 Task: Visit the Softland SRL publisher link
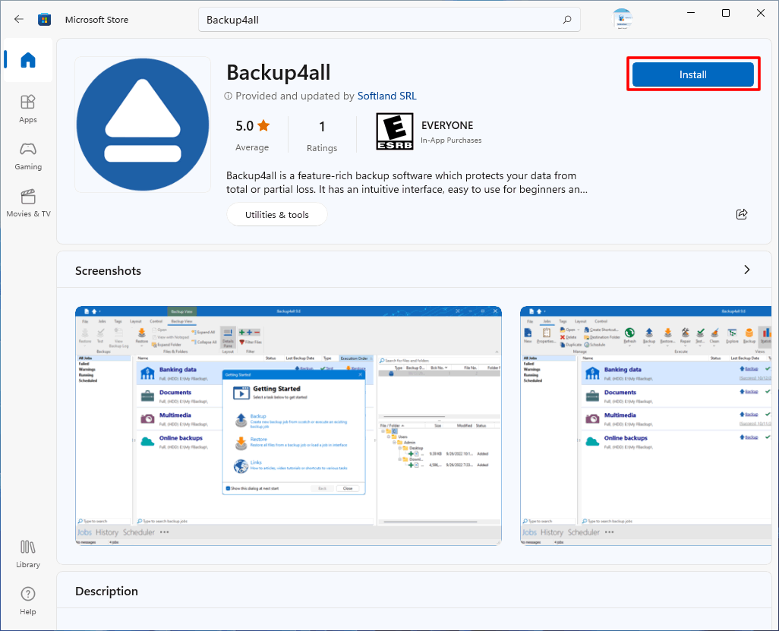coord(386,96)
